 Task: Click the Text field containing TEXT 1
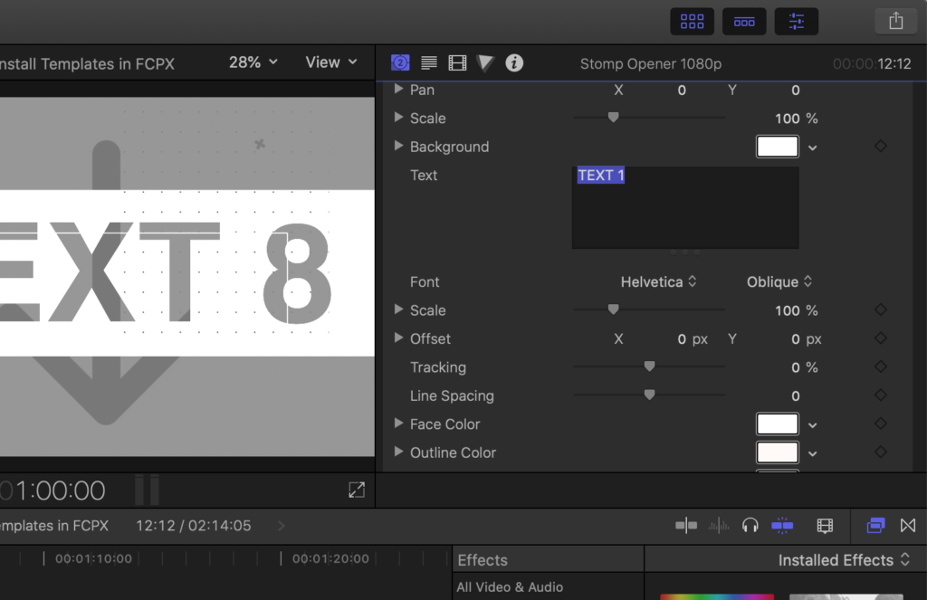pos(684,207)
